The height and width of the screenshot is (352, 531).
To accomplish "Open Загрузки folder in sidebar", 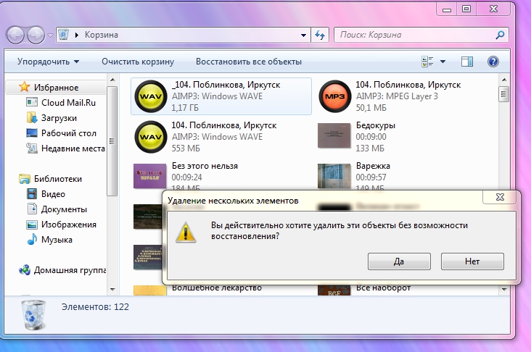I will (59, 117).
